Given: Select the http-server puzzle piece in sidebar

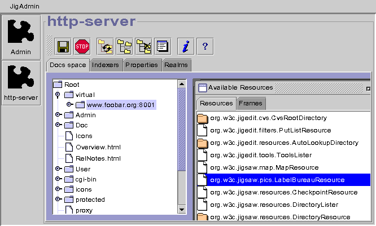Looking at the screenshot, I should tap(21, 82).
